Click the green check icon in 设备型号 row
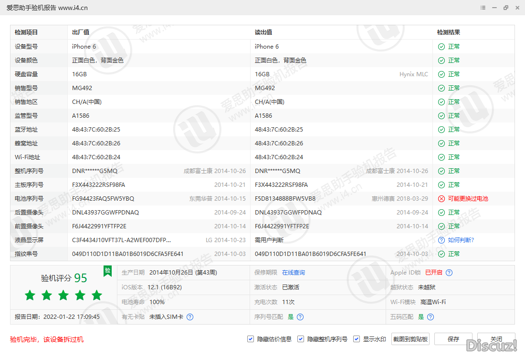The height and width of the screenshot is (357, 525). pos(441,47)
